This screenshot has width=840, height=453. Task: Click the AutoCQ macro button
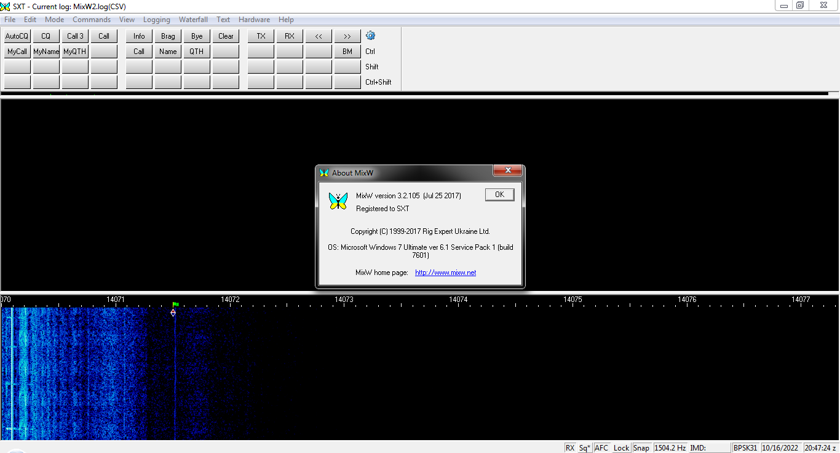17,36
